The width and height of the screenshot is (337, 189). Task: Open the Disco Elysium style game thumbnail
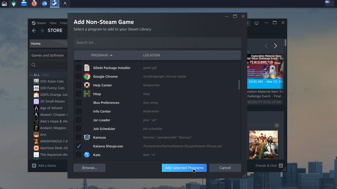[x=264, y=145]
